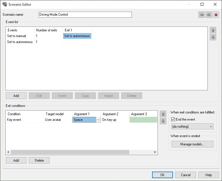Click the Target model column header
This screenshot has height=181, width=222.
click(58, 114)
